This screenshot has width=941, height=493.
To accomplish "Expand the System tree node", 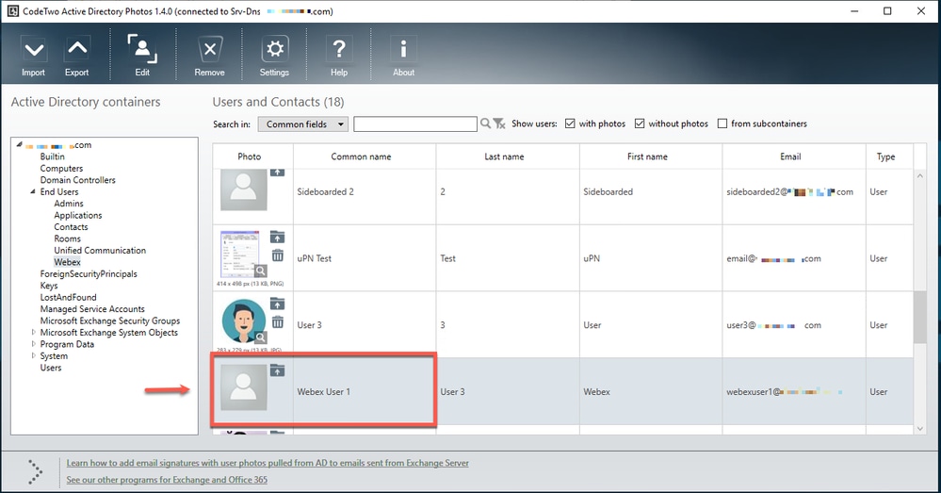I will pos(34,355).
